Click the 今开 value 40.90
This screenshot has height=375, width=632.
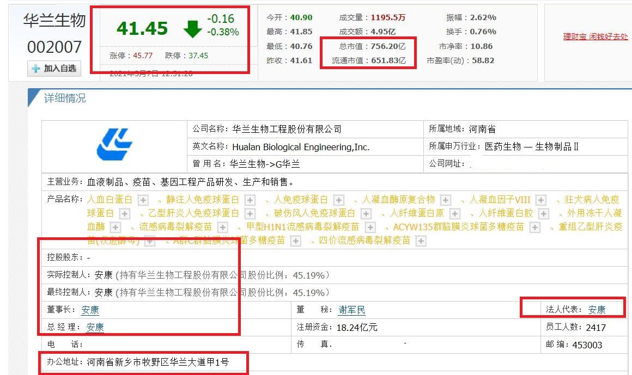tap(301, 17)
